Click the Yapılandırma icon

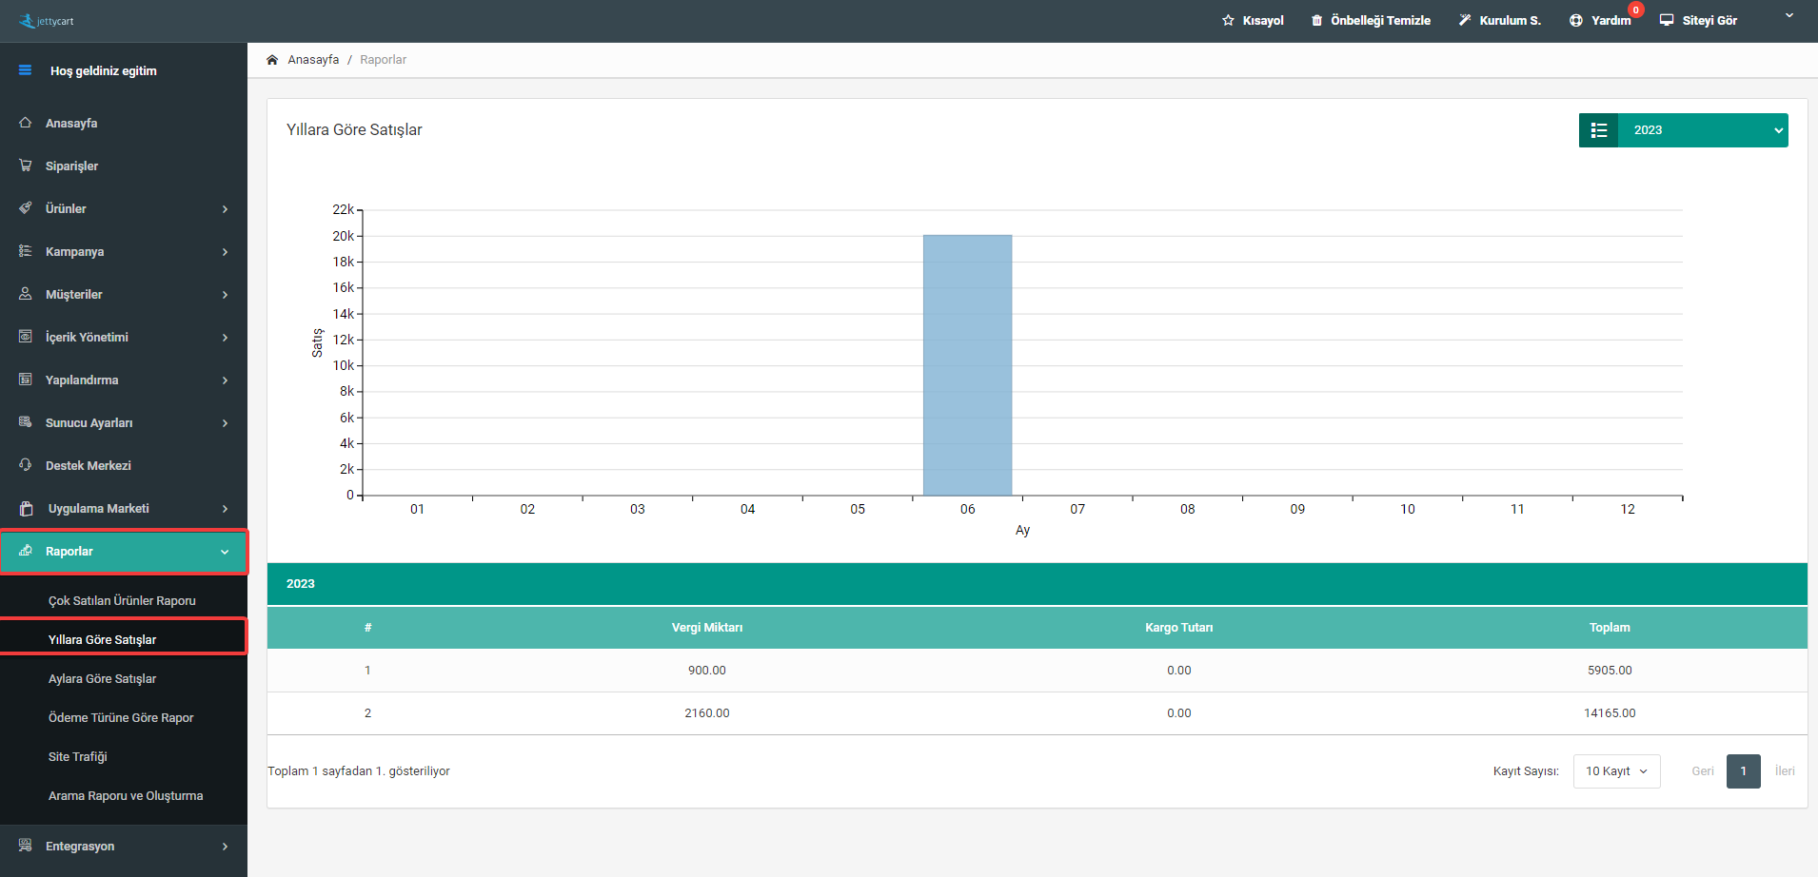(x=26, y=380)
